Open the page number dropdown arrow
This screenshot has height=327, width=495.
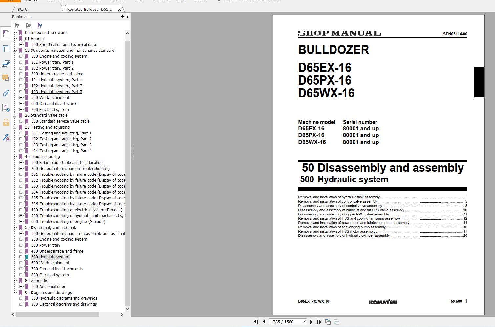coord(304,322)
